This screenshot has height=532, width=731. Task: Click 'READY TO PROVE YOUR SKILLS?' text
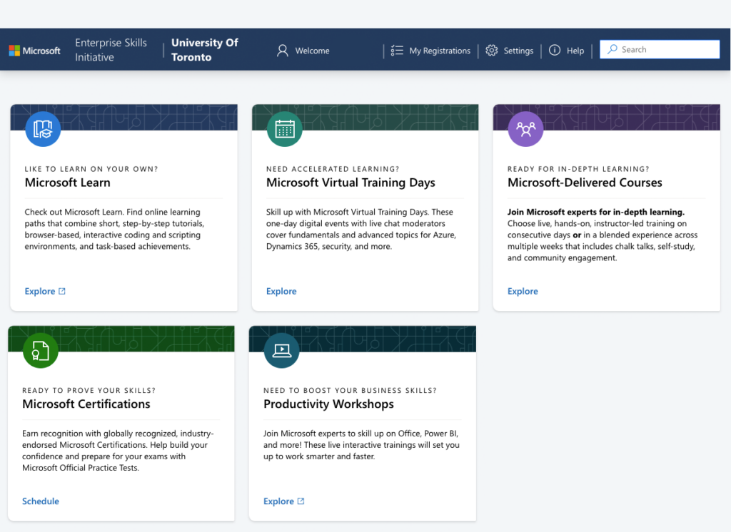coord(89,390)
